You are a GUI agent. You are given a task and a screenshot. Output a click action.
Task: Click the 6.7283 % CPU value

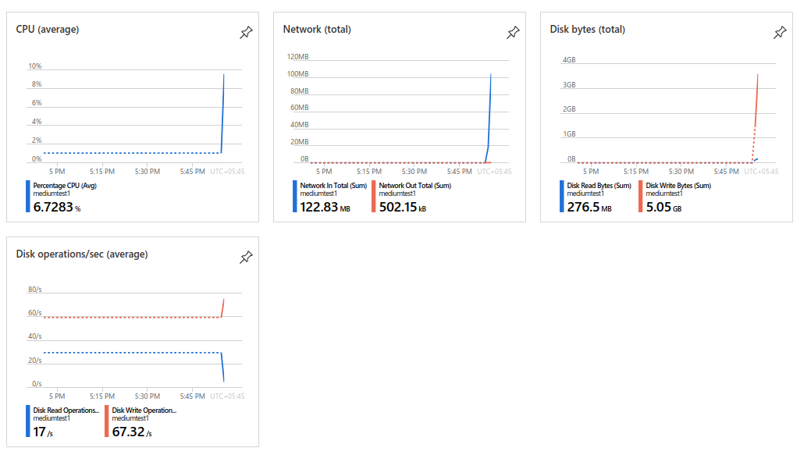(57, 207)
